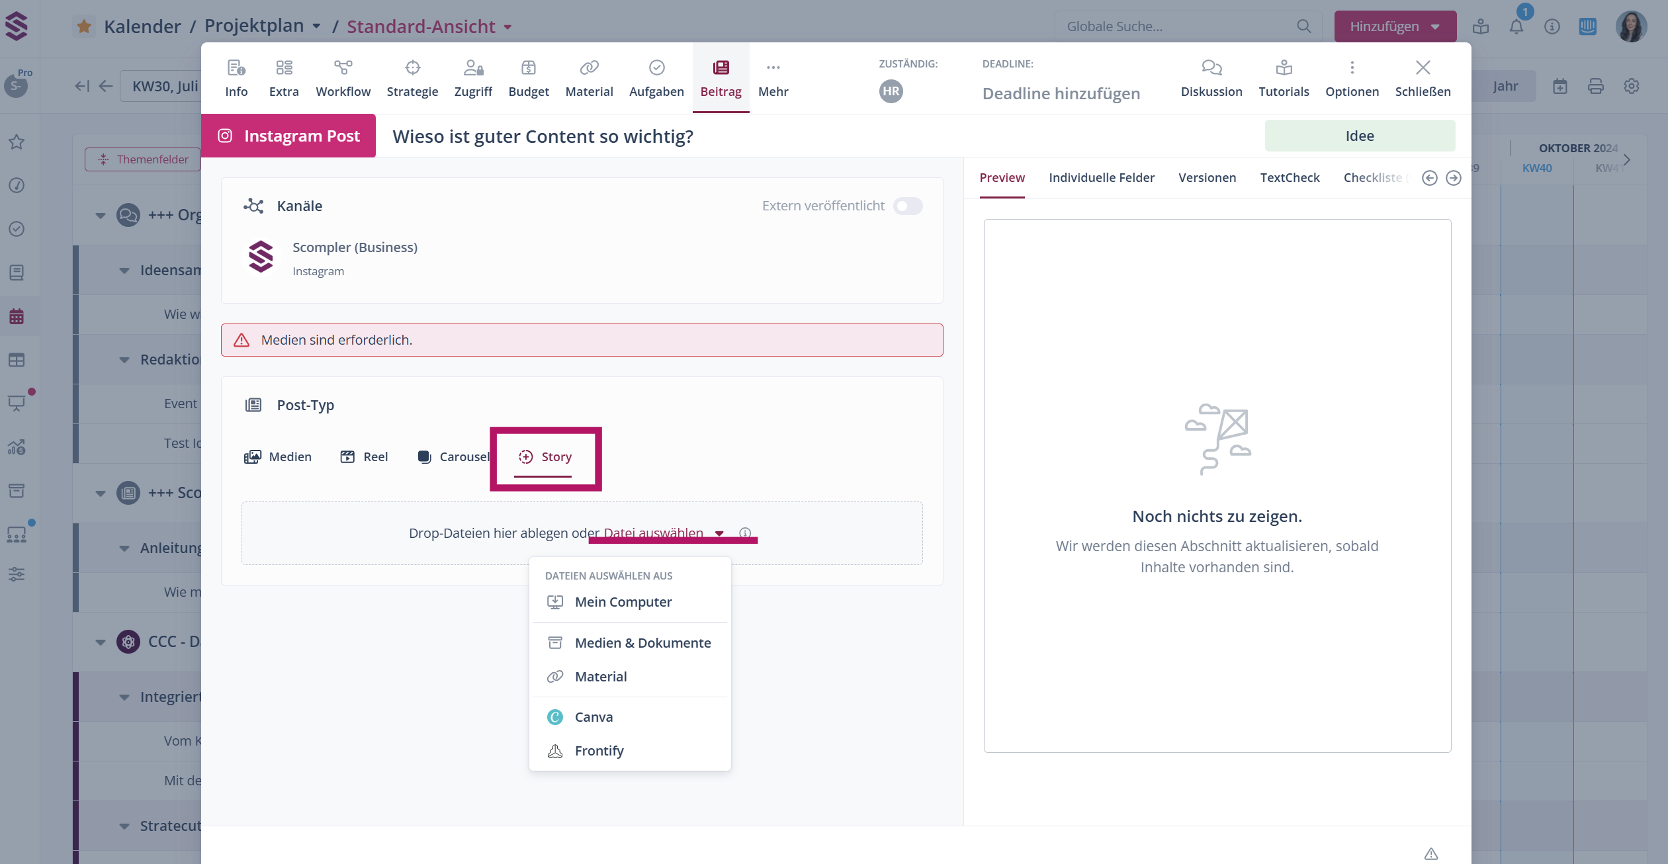Open the Workflow section icon
The image size is (1668, 864).
(x=343, y=67)
